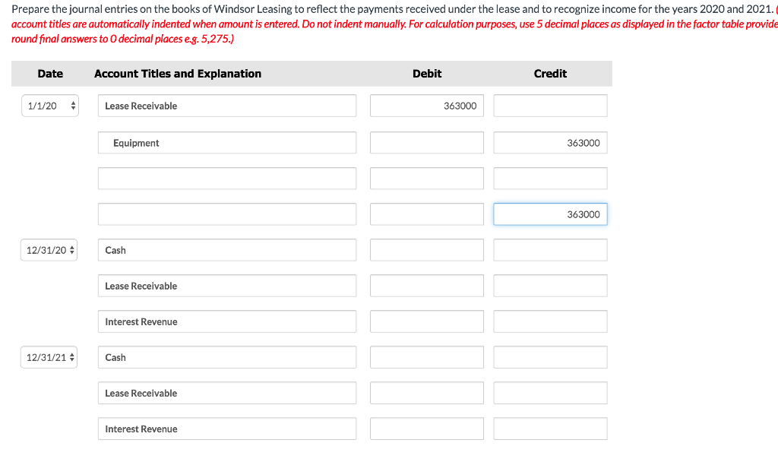Screen dimensions: 778x462
Task: Select the Cash field under 12/31/21
Action: [x=226, y=356]
